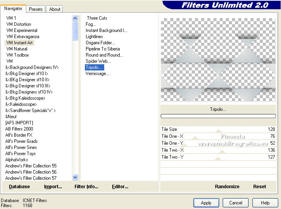
Task: Choose Spider Web... filter
Action: 98,61
